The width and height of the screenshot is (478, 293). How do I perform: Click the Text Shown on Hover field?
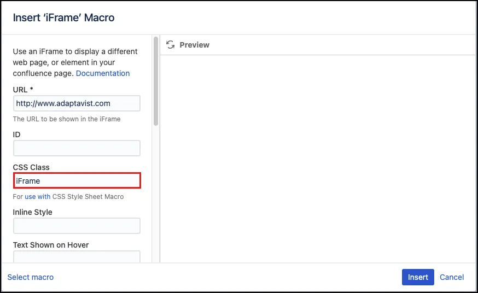click(77, 256)
